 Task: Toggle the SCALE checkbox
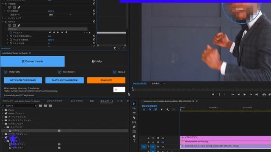click(x=114, y=72)
